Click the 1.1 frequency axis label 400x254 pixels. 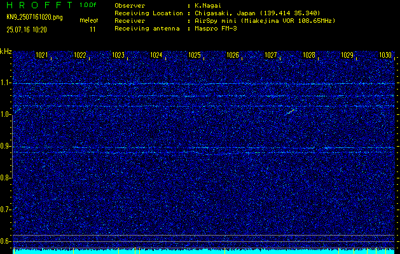pos(5,83)
